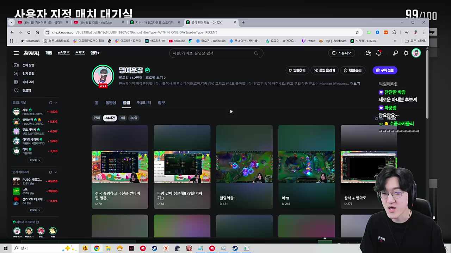This screenshot has width=451, height=253.
Task: Switch to the 전체 clip filter
Action: pyautogui.click(x=97, y=118)
